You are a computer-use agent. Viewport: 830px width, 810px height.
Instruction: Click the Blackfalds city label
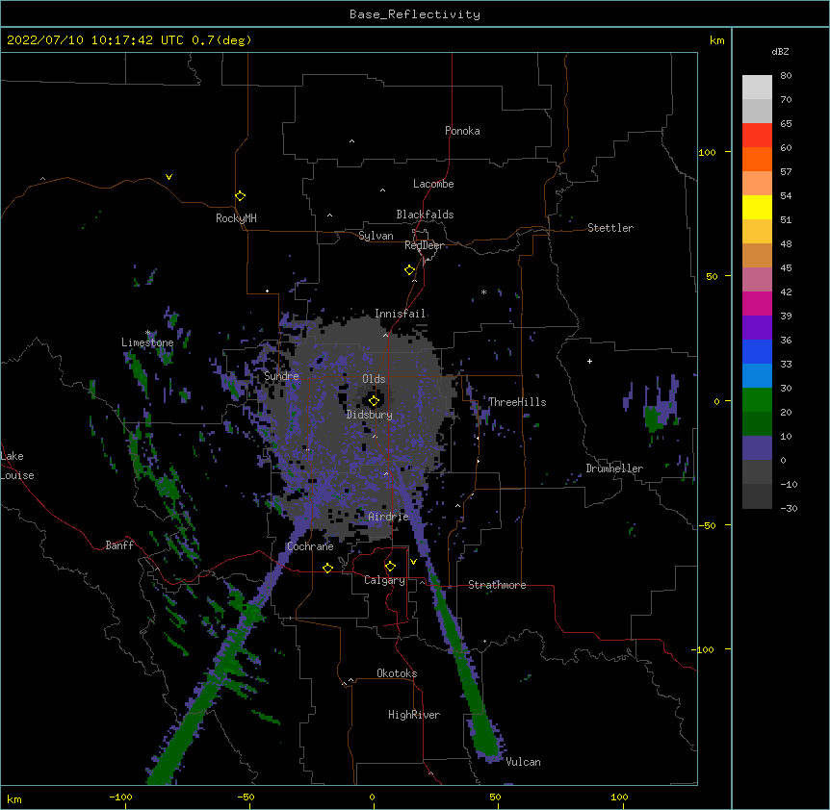coord(425,215)
